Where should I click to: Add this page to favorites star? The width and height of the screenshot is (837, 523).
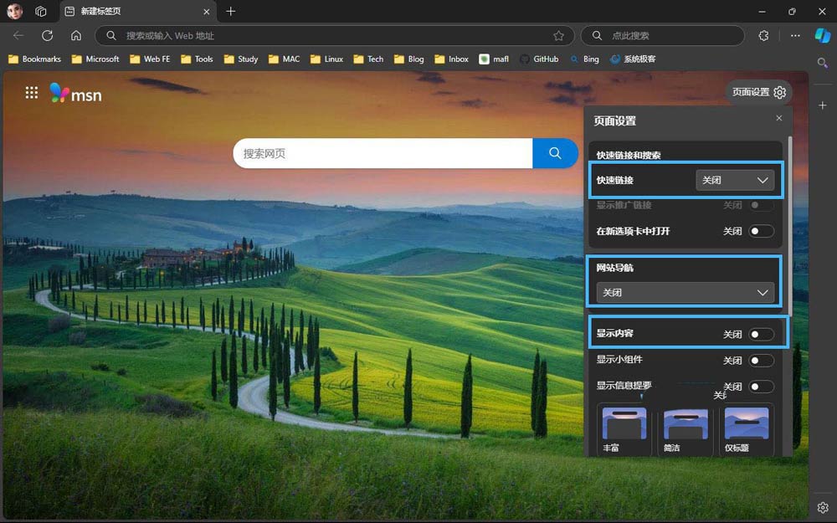coord(558,36)
